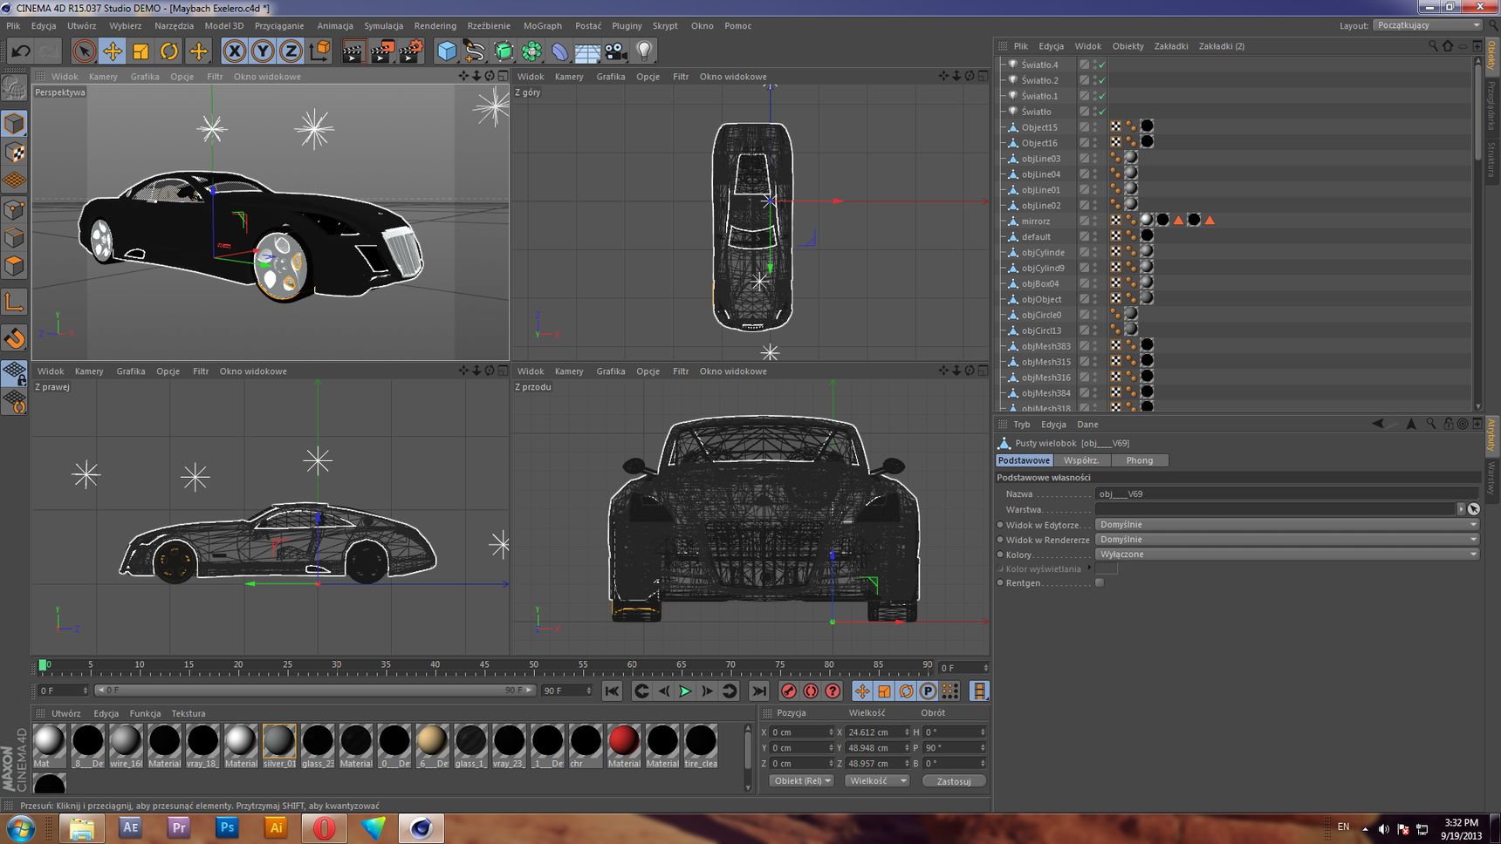Play the animation forward
The height and width of the screenshot is (844, 1501).
pyautogui.click(x=685, y=691)
